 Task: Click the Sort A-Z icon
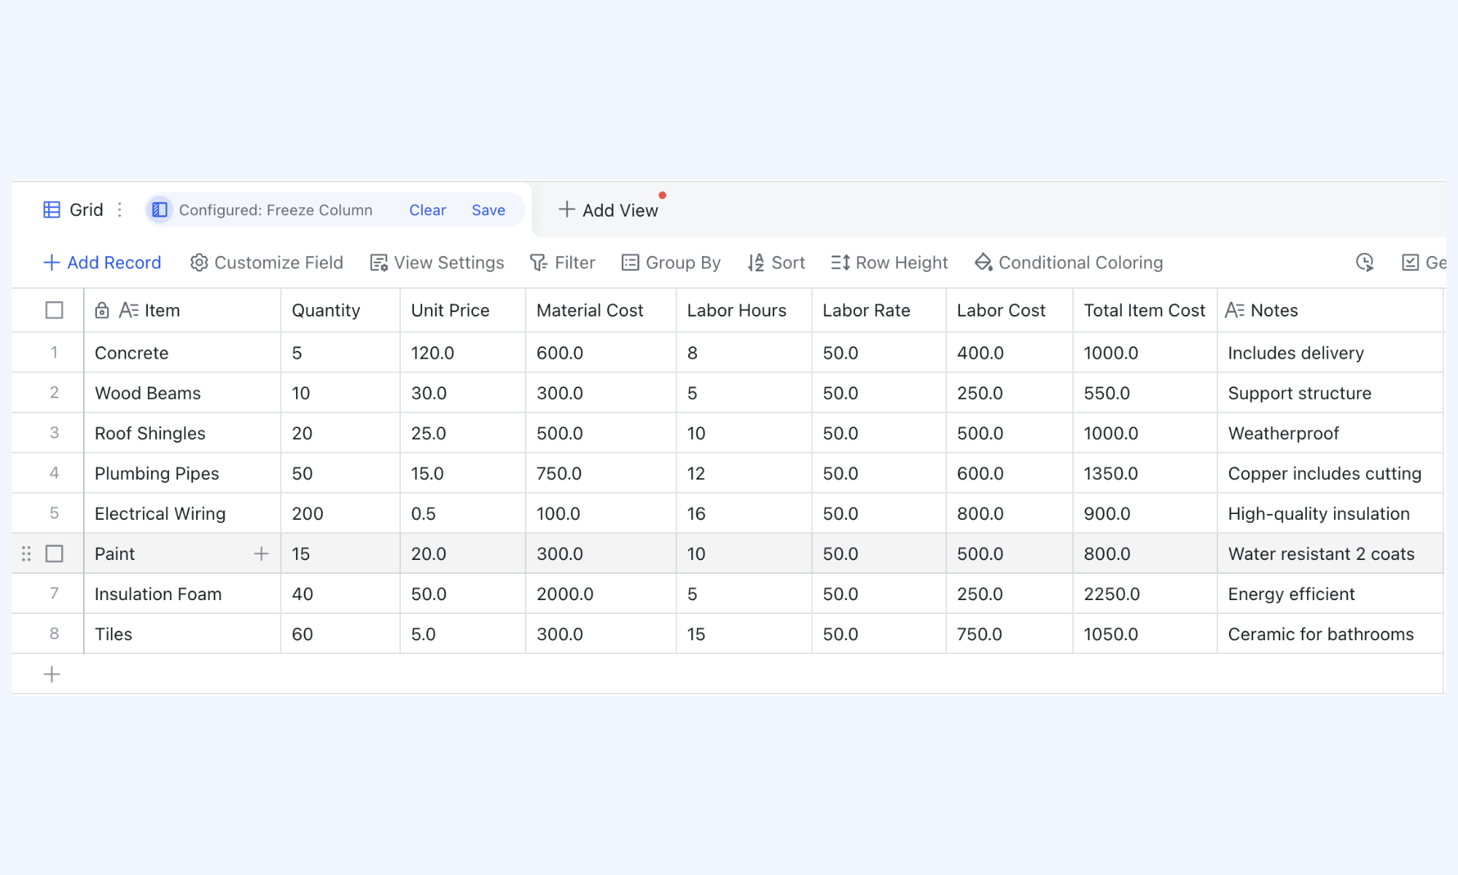pos(756,262)
